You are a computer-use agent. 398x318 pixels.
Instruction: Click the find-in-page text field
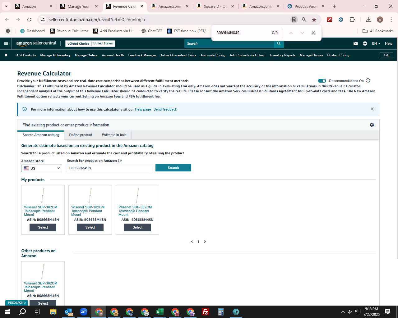241,33
